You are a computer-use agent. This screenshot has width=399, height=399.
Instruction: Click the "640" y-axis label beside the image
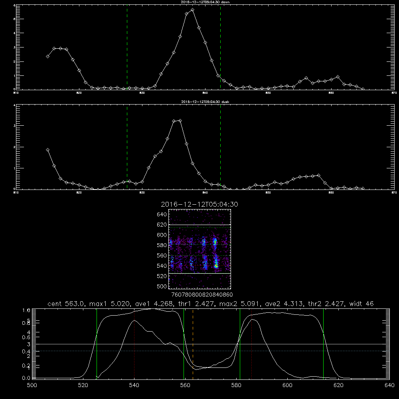pos(162,215)
